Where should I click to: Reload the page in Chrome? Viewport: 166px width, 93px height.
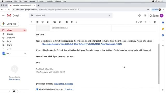pyautogui.click(x=9, y=10)
